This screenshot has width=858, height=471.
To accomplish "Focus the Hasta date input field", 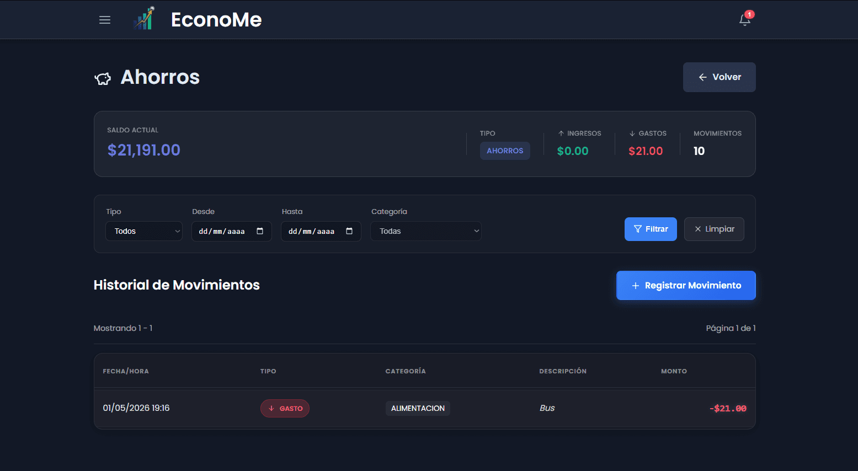I will click(x=321, y=231).
